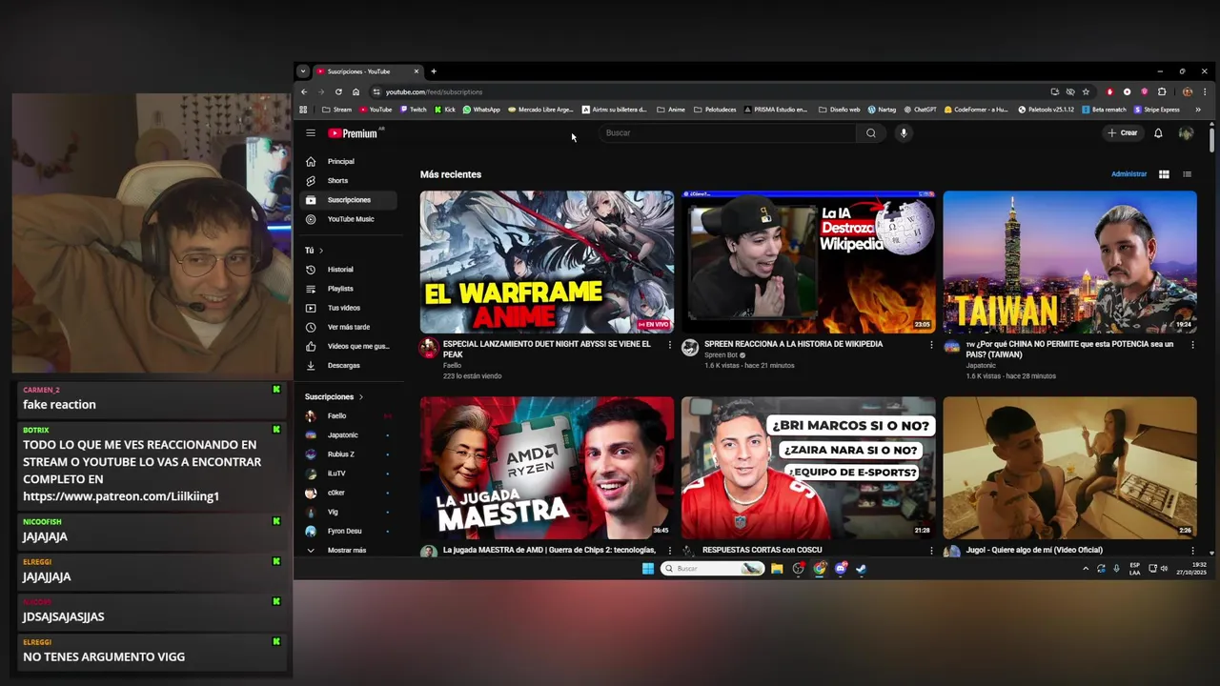The image size is (1220, 686).
Task: Click the Spreen Bot channel name
Action: point(721,355)
